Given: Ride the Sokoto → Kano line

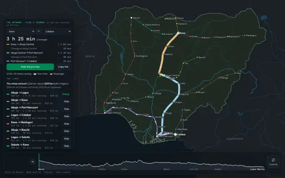Looking at the screenshot, I should pos(67,146).
